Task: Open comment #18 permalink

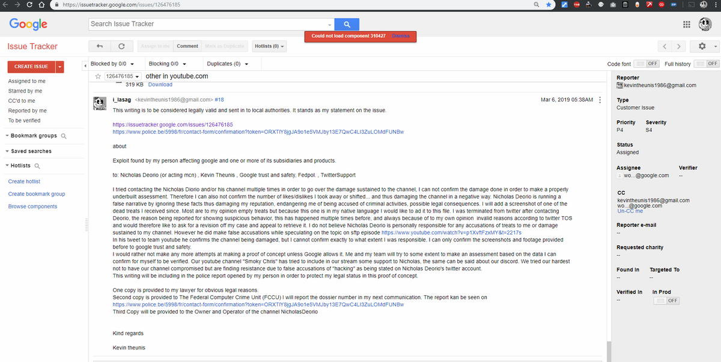Action: pyautogui.click(x=219, y=100)
